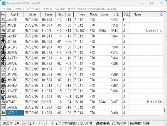The width and height of the screenshot is (167, 126).
Task: Click the clock 11:31 in status bar
Action: 43,123
